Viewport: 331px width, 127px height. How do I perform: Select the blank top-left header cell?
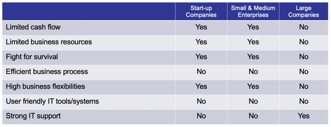coord(89,11)
